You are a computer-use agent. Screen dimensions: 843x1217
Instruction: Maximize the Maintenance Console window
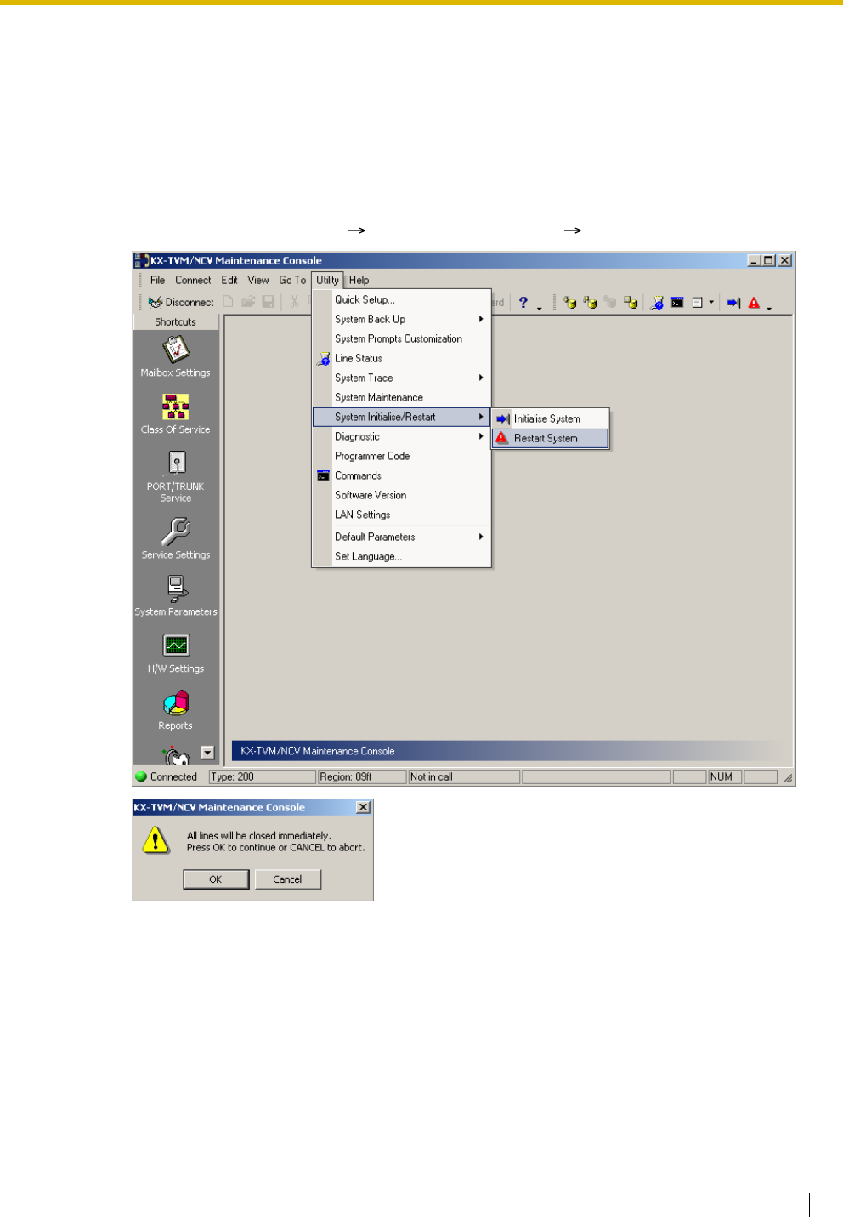[769, 260]
